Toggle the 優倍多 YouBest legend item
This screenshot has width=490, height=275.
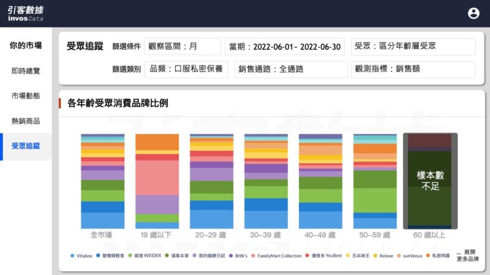tap(323, 255)
